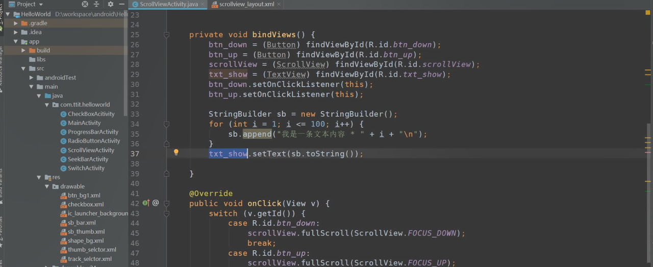Click the package icon of com.ttit.helloworld
This screenshot has height=267, width=653.
point(55,105)
